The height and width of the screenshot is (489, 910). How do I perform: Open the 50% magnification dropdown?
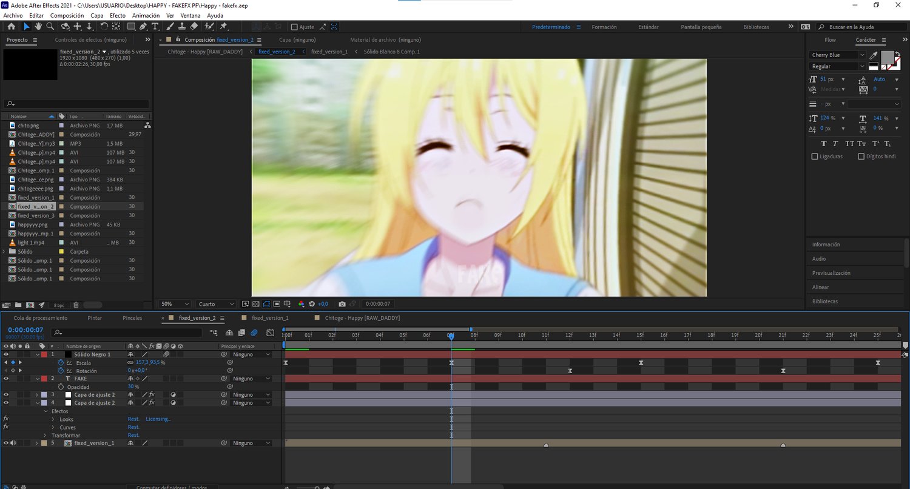[x=174, y=304]
